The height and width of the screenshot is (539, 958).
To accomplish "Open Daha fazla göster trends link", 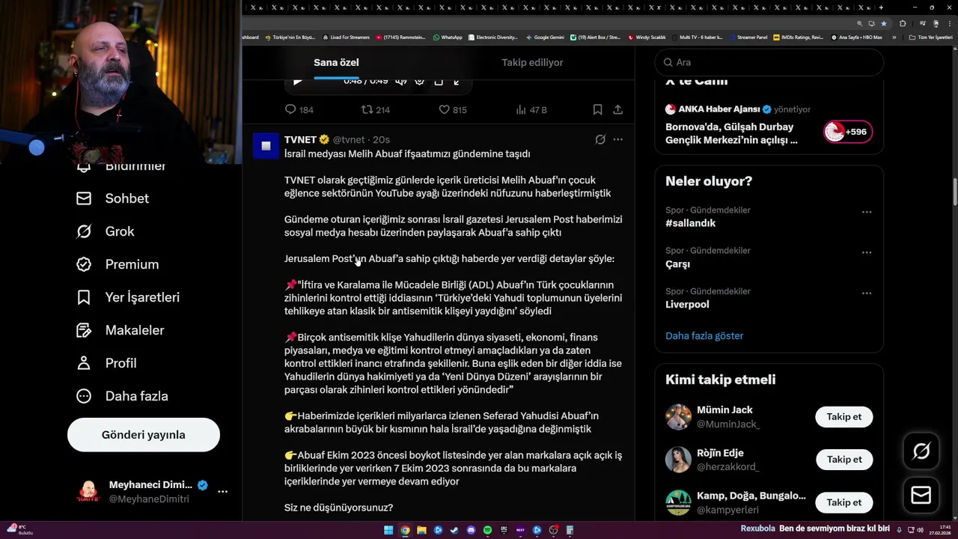I will pyautogui.click(x=704, y=335).
